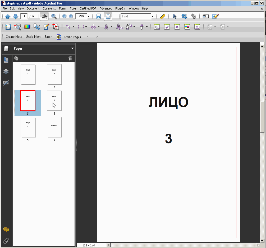
Task: Expand rectangle selection tool dropdown arrow
Action: pyautogui.click(x=86, y=27)
